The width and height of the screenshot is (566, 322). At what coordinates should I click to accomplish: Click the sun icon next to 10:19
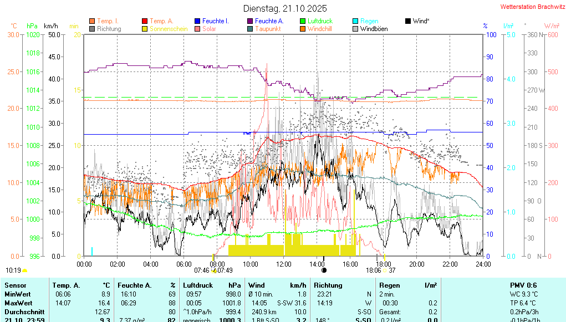pos(25,270)
